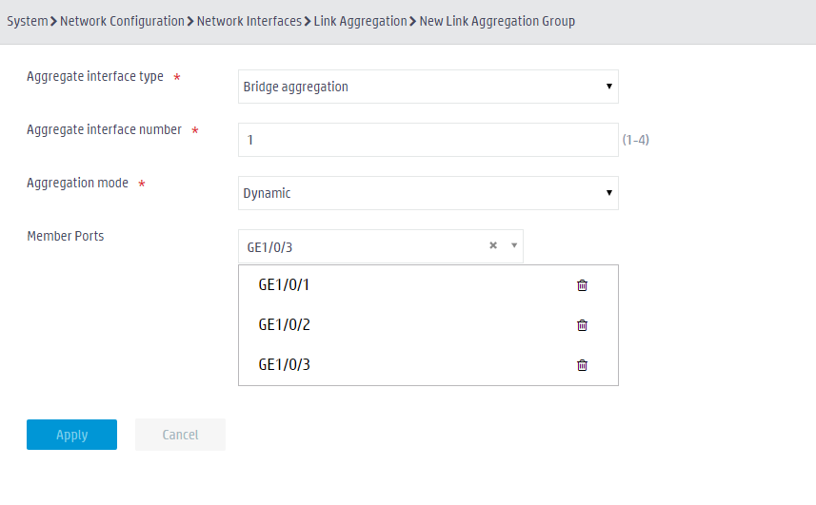The image size is (816, 505).
Task: Delete member port GE1/0/1 with trash icon
Action: pos(582,285)
